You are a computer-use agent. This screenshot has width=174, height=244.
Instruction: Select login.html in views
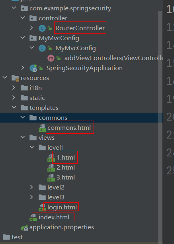62,207
